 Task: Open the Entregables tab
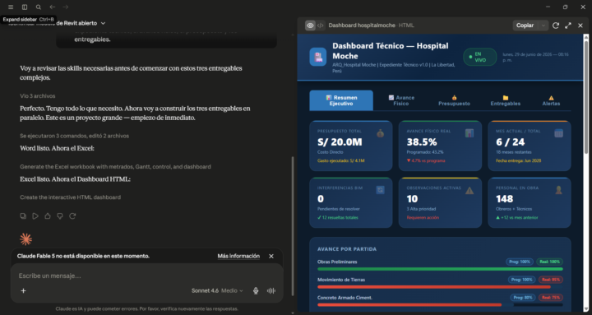(x=506, y=100)
